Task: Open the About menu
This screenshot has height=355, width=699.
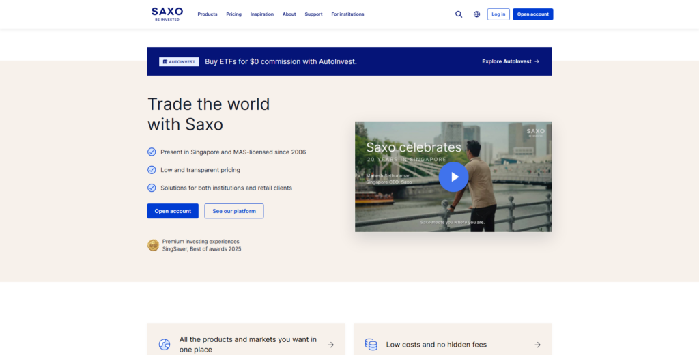Action: (289, 14)
